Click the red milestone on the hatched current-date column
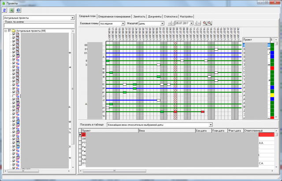The image size is (282, 181). pos(175,112)
